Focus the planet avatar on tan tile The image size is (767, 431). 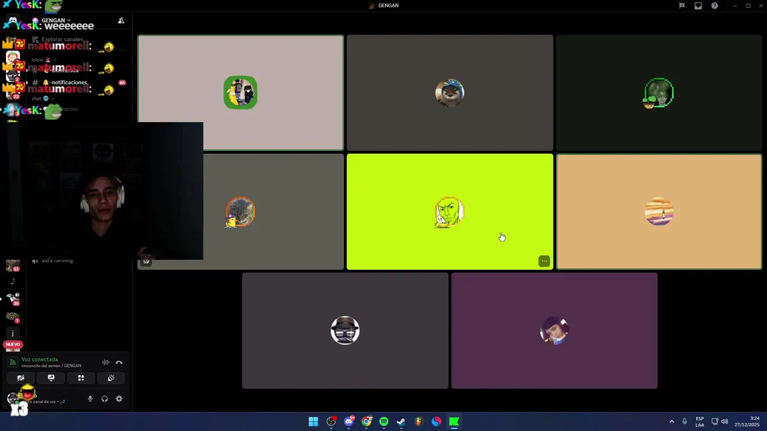[659, 212]
